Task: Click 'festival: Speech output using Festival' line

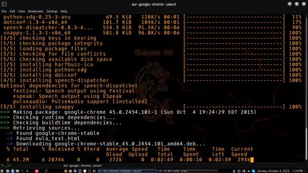Action: 74,91
